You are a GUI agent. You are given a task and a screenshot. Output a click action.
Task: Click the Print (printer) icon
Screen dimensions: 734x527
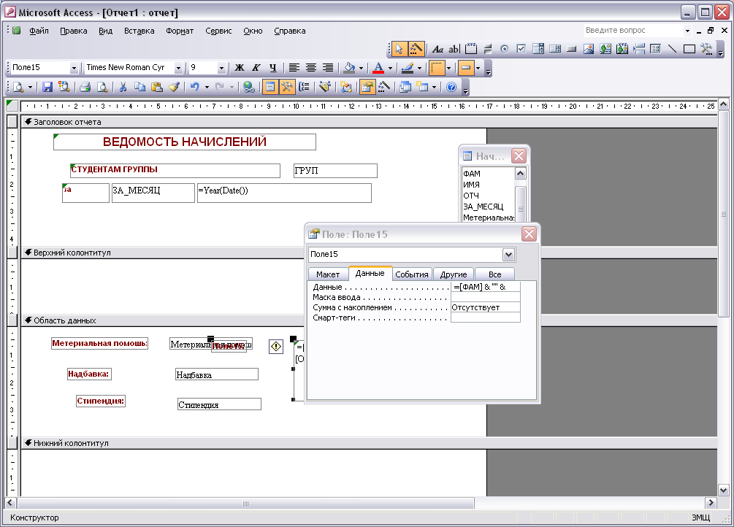85,87
